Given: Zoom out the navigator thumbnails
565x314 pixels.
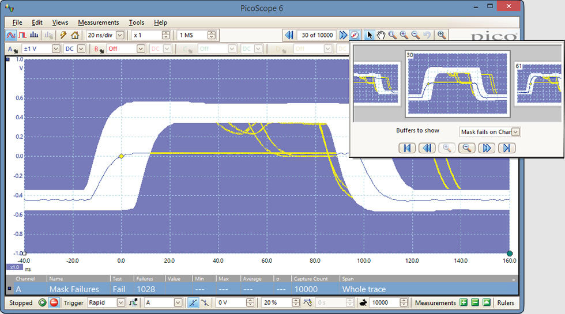Looking at the screenshot, I should coord(466,148).
